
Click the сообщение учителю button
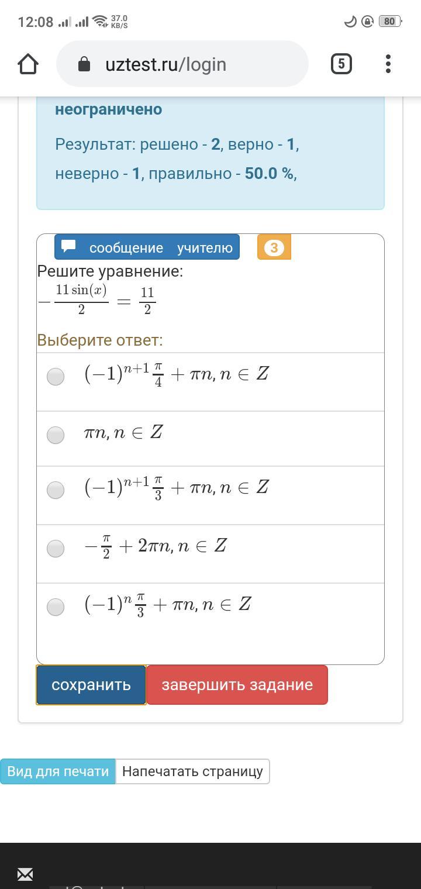(x=147, y=247)
